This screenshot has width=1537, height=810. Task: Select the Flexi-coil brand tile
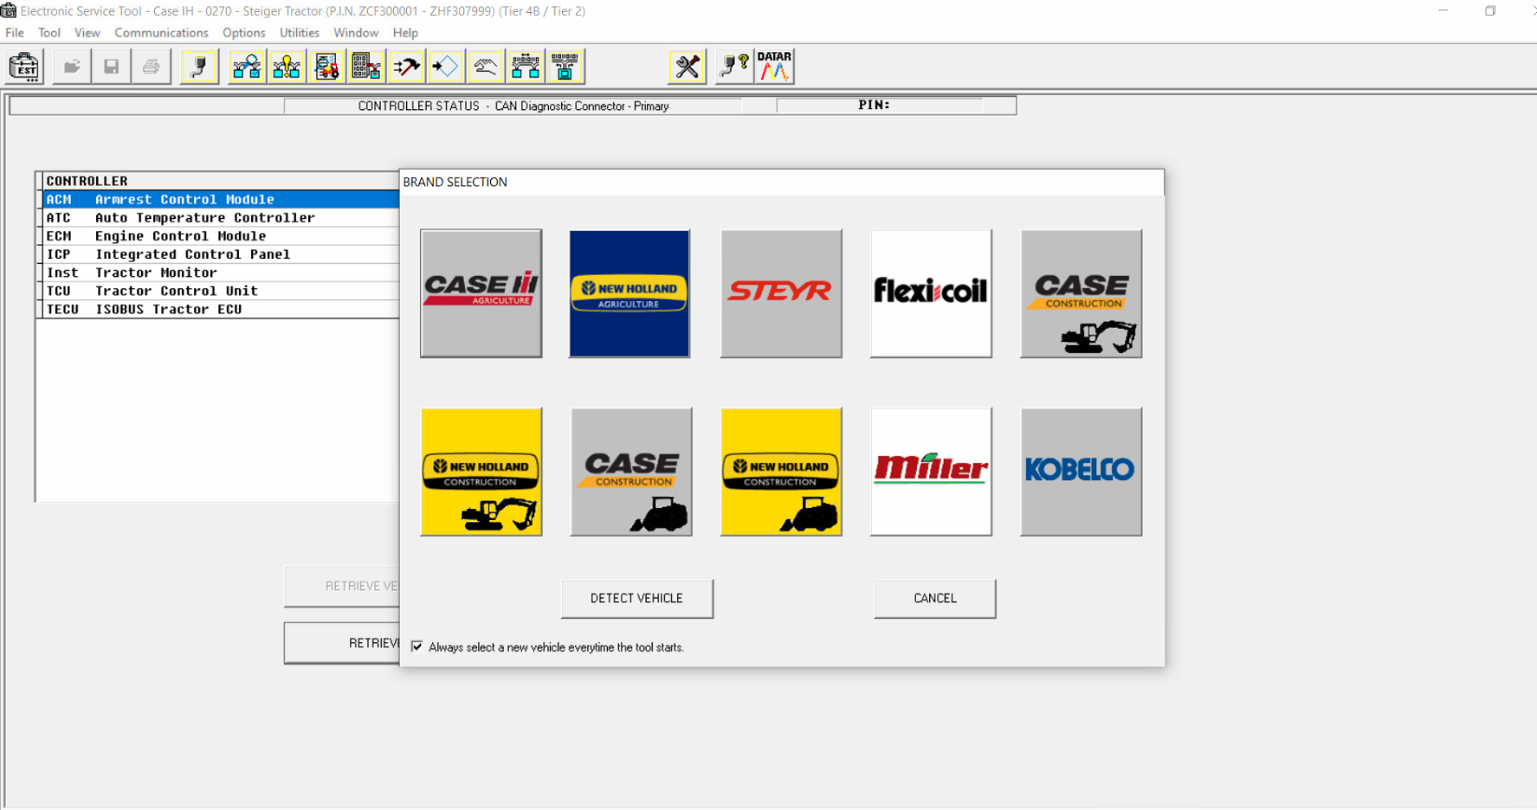pos(931,293)
